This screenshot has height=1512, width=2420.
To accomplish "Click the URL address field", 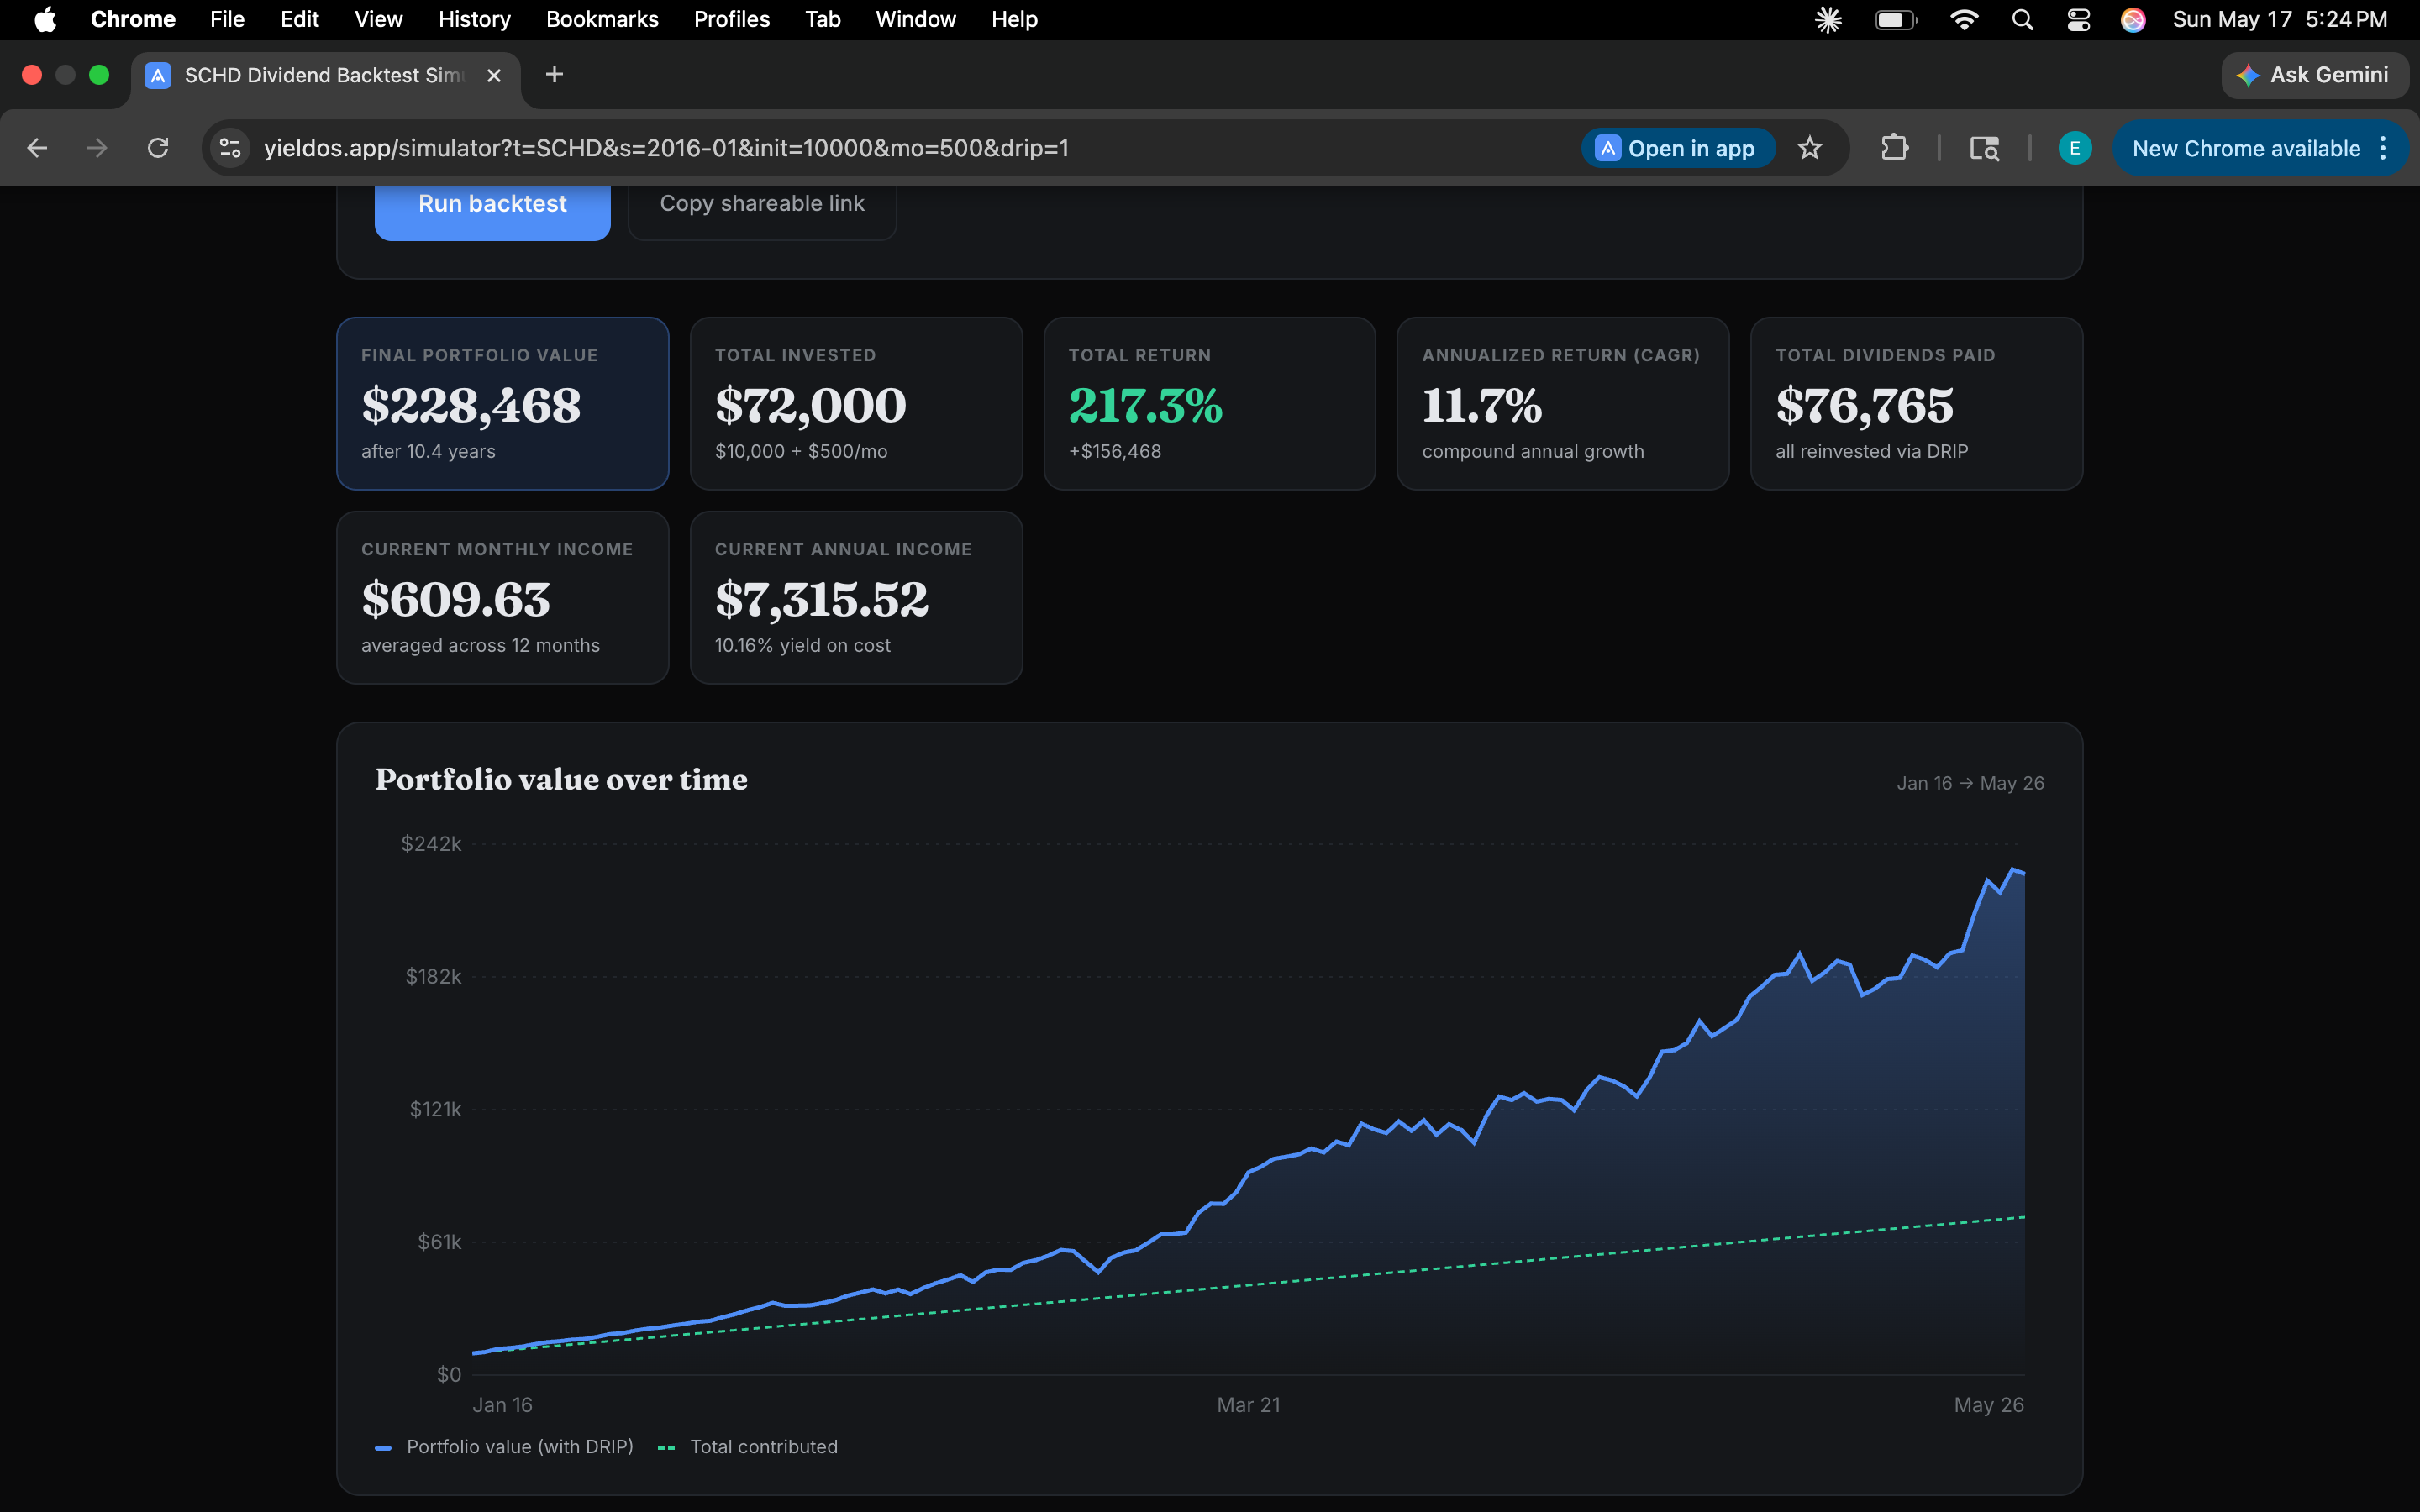I will point(900,148).
